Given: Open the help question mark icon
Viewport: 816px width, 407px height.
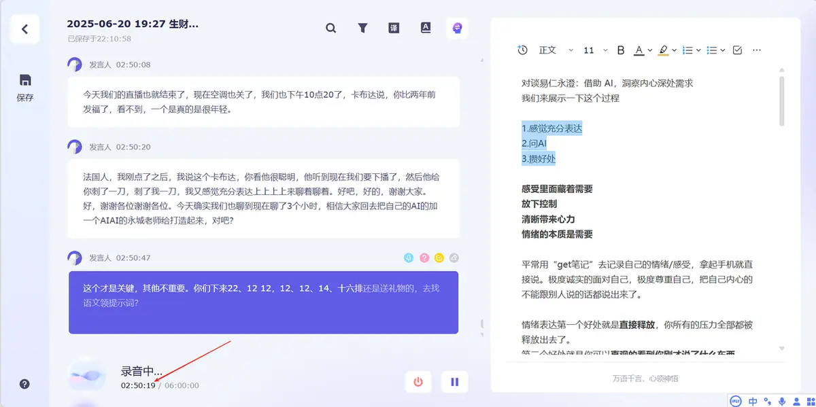Looking at the screenshot, I should [24, 384].
